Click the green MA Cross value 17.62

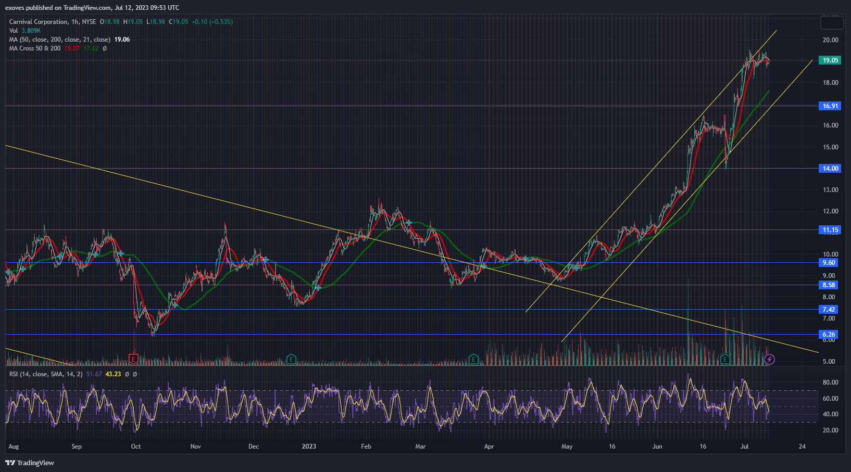tap(91, 48)
